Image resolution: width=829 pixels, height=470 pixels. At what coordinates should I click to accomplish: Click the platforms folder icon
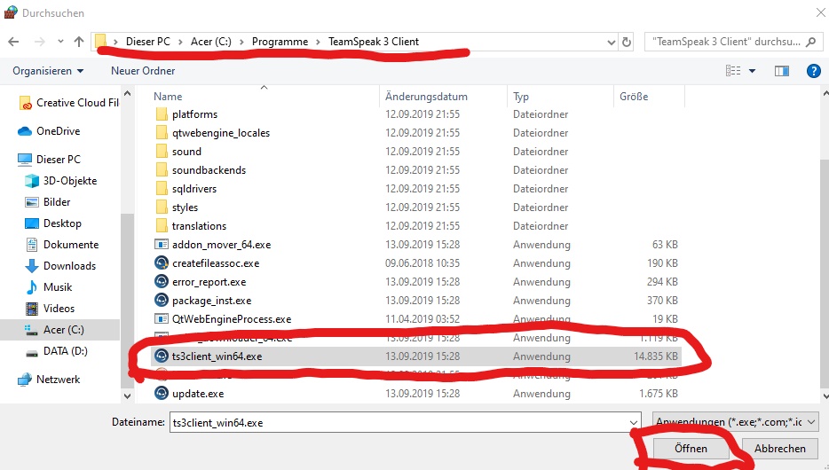click(162, 114)
